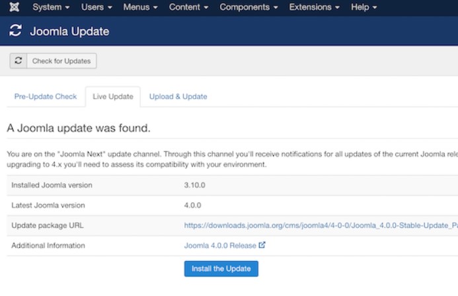The width and height of the screenshot is (458, 296).
Task: Click the Install the Update button
Action: point(221,268)
